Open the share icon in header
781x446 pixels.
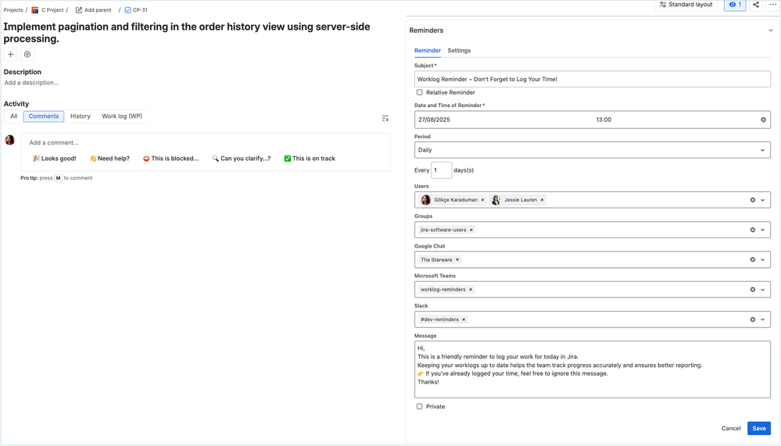point(756,5)
